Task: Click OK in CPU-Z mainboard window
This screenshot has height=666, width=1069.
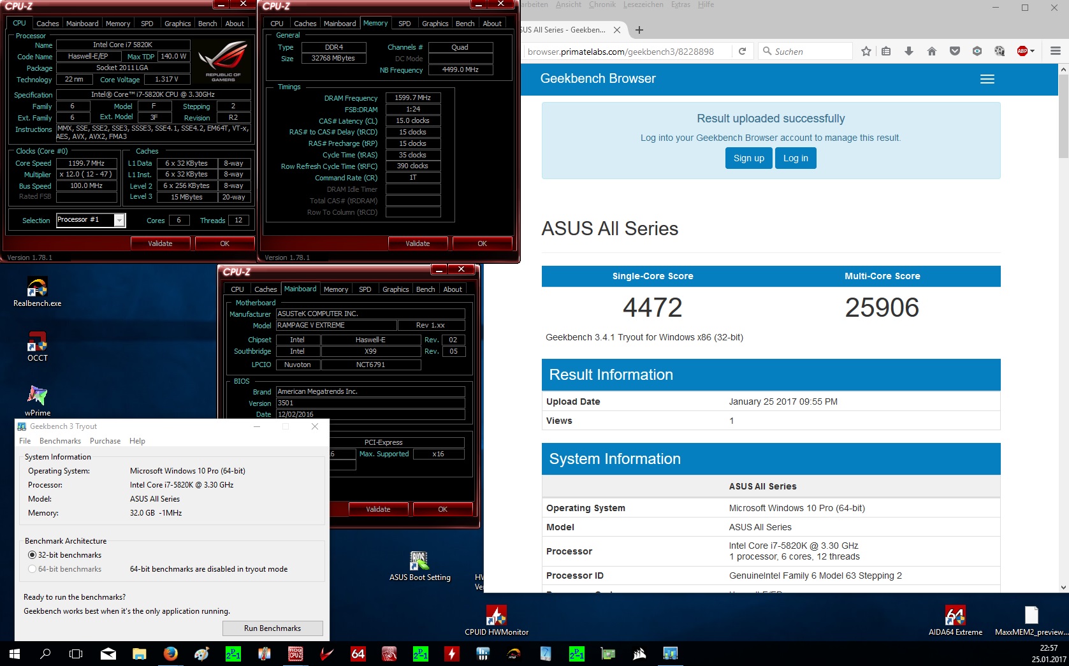Action: [442, 509]
